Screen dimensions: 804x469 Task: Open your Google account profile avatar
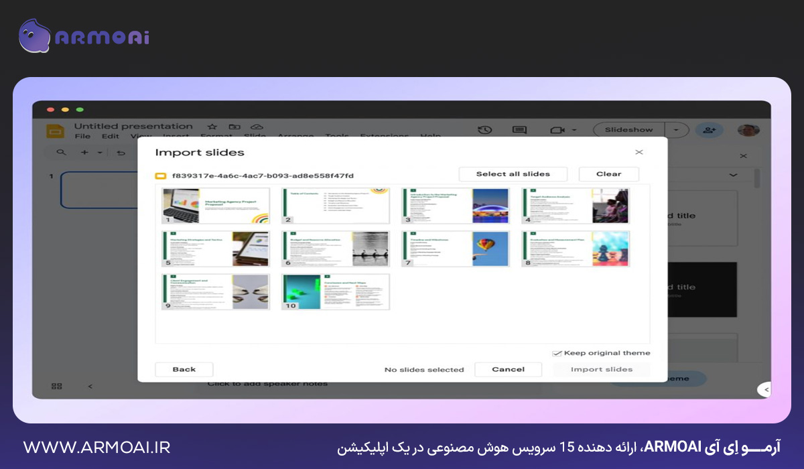click(x=749, y=129)
